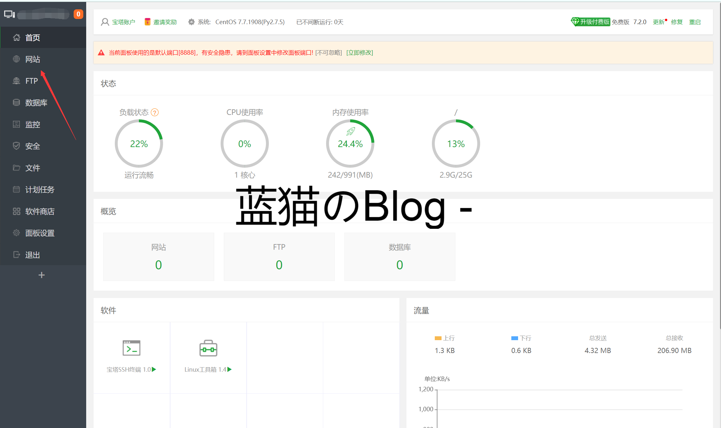Screen dimensions: 721x428
Task: Click the red warning triangle icon
Action: click(101, 53)
